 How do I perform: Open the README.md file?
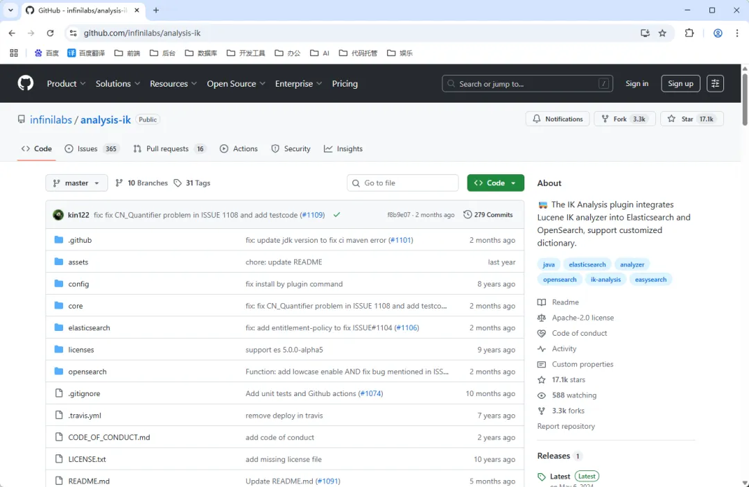pos(89,481)
